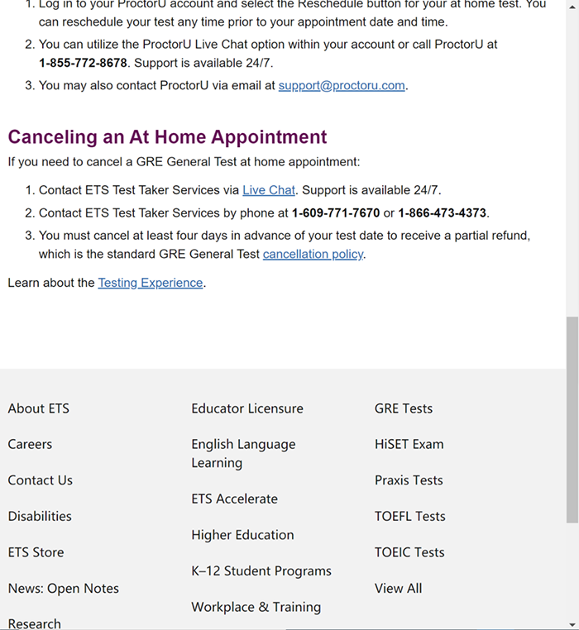Image resolution: width=579 pixels, height=630 pixels.
Task: Select Contact Us in footer
Action: point(41,480)
